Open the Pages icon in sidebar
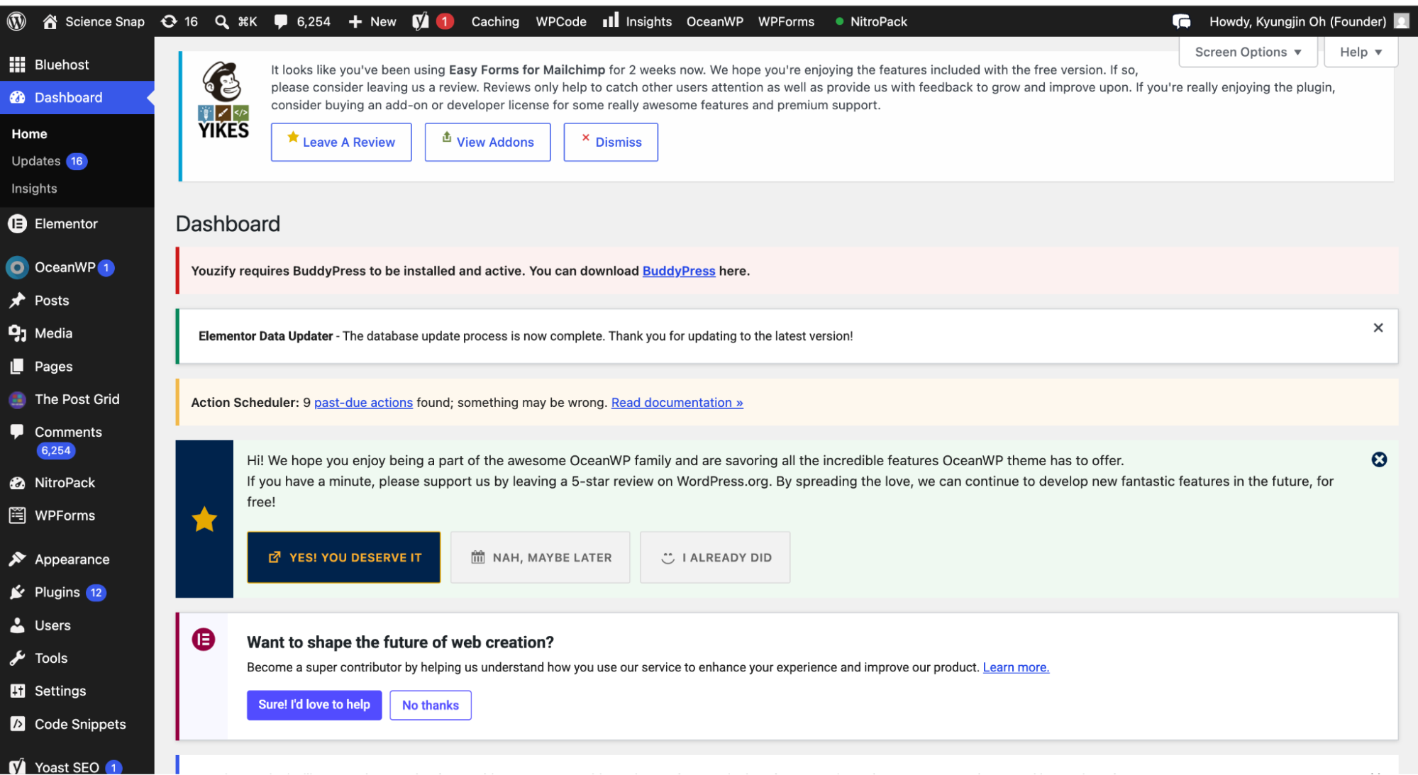 17,367
